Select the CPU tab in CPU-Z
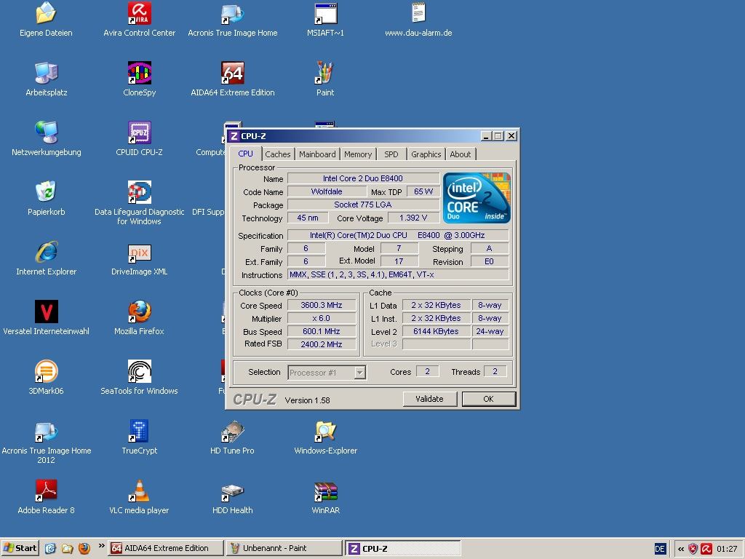This screenshot has width=745, height=559. pos(246,154)
